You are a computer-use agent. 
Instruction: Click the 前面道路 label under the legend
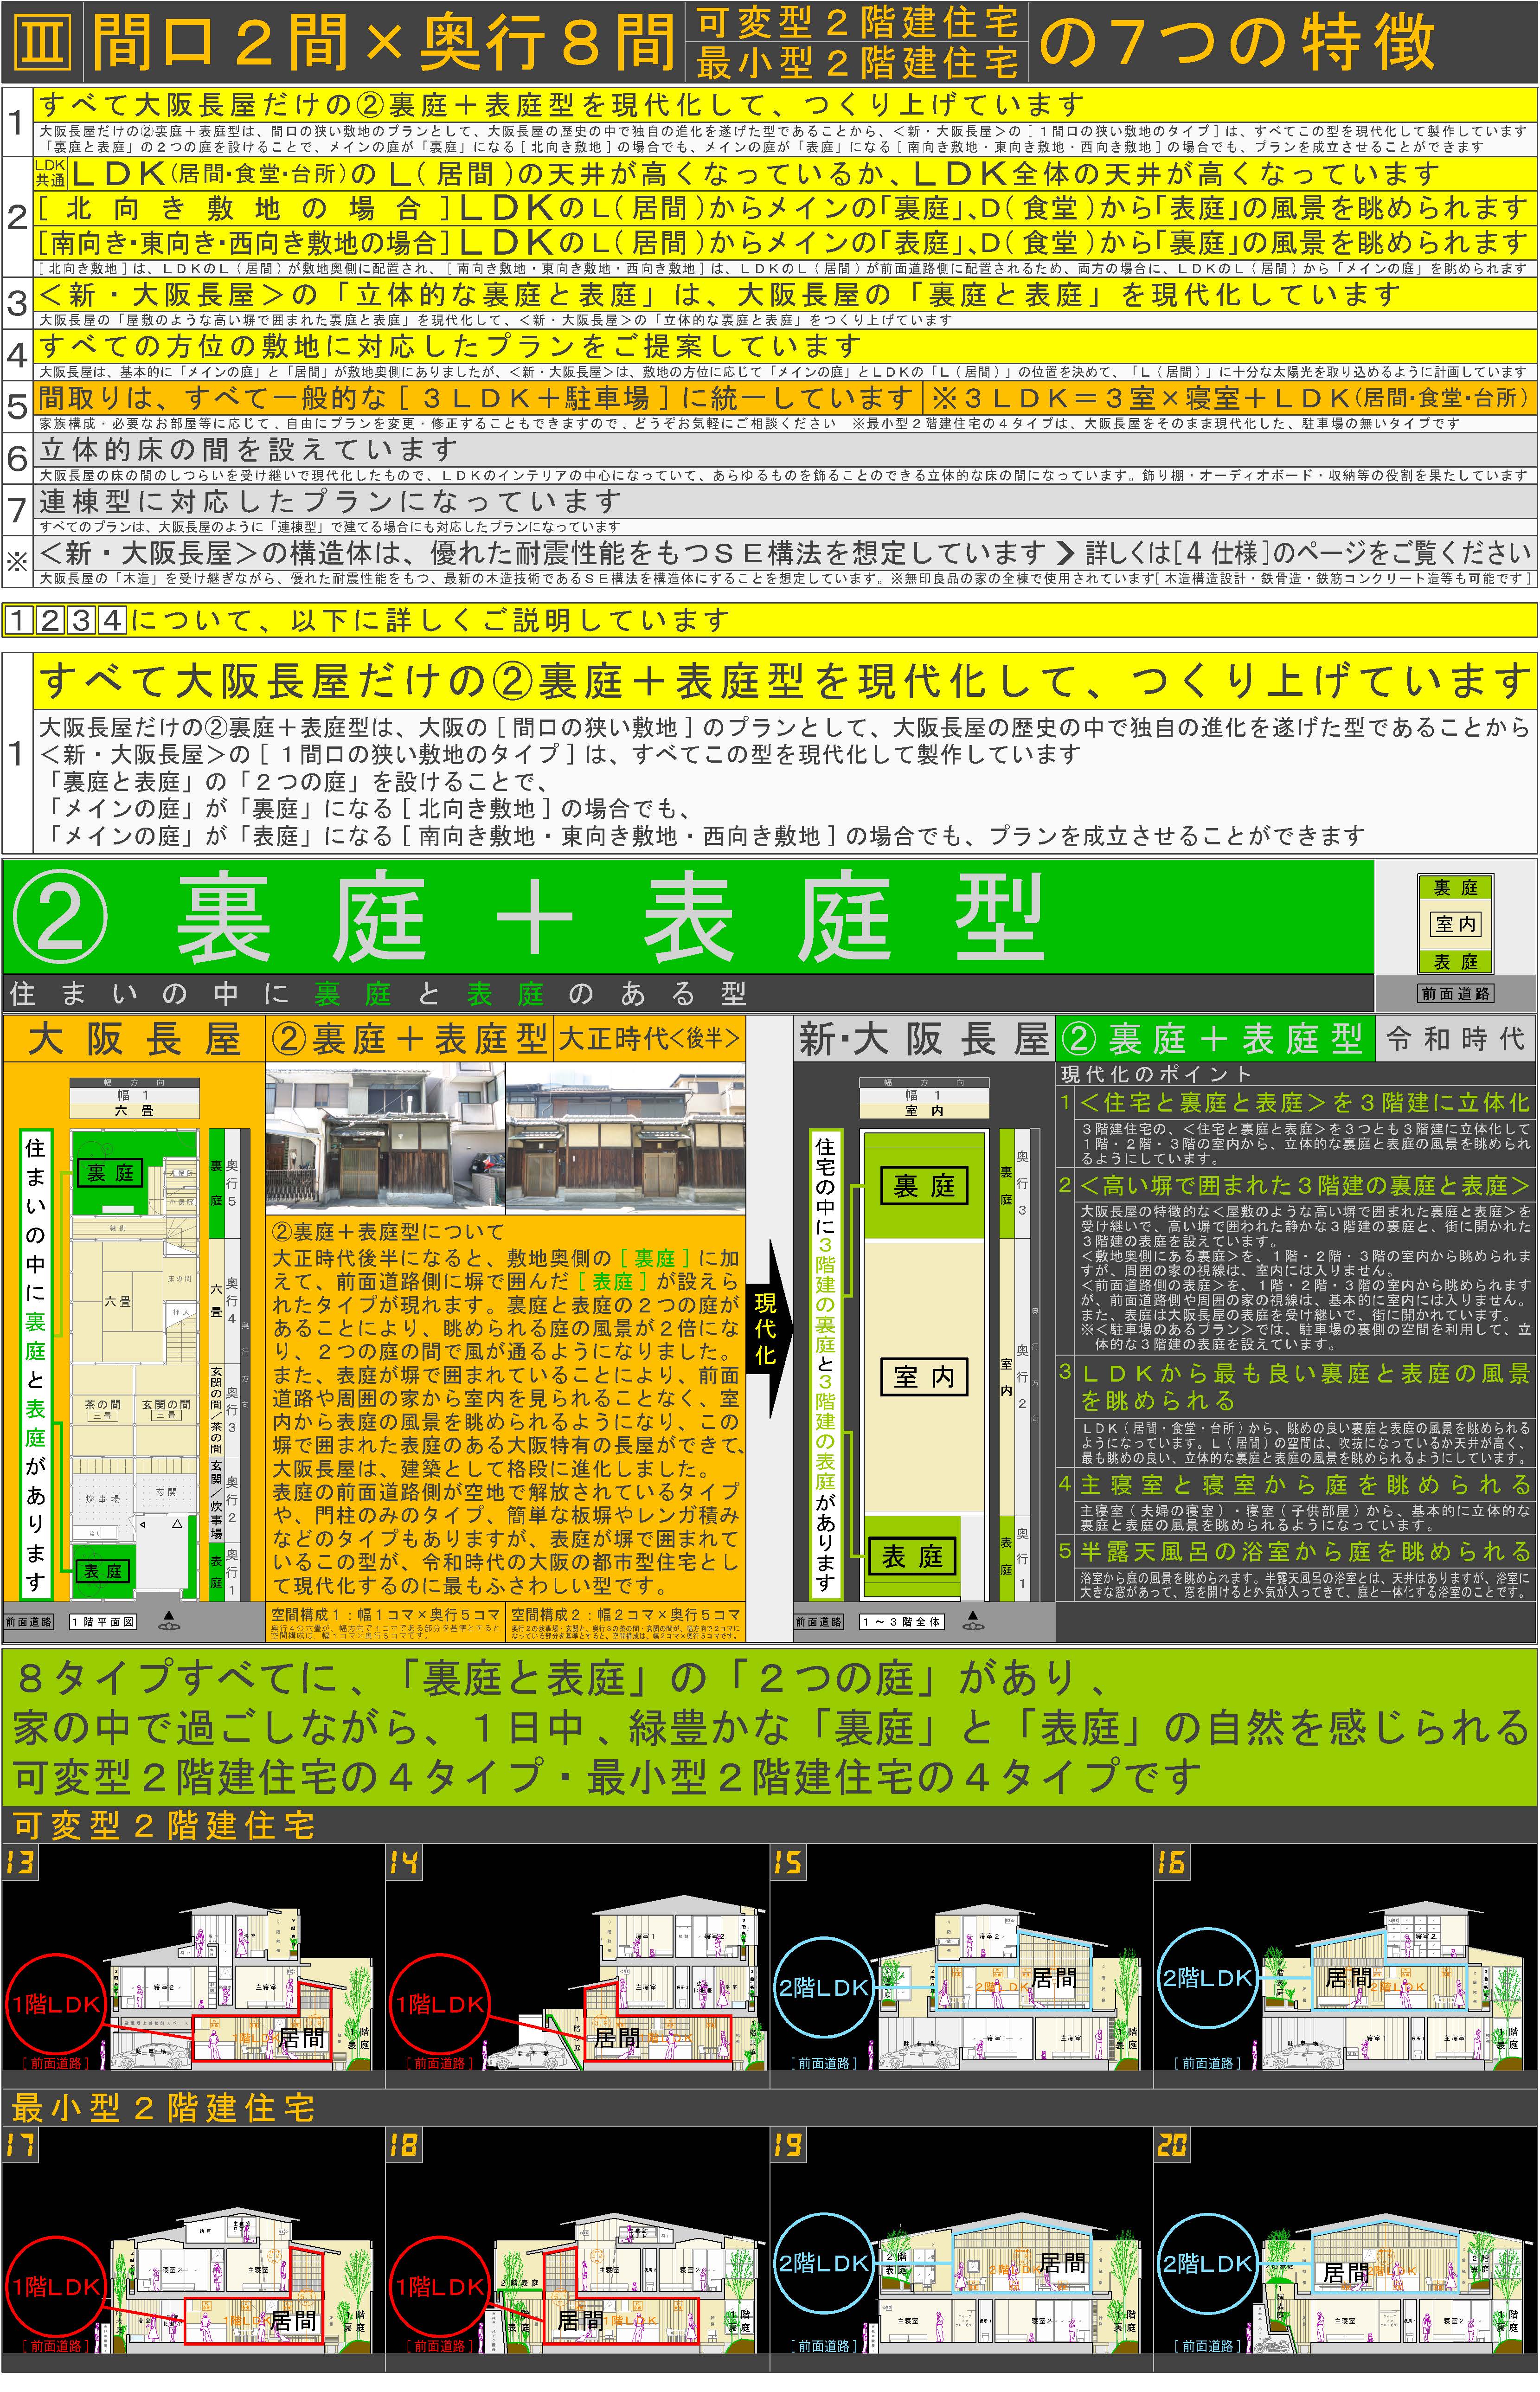[1455, 994]
